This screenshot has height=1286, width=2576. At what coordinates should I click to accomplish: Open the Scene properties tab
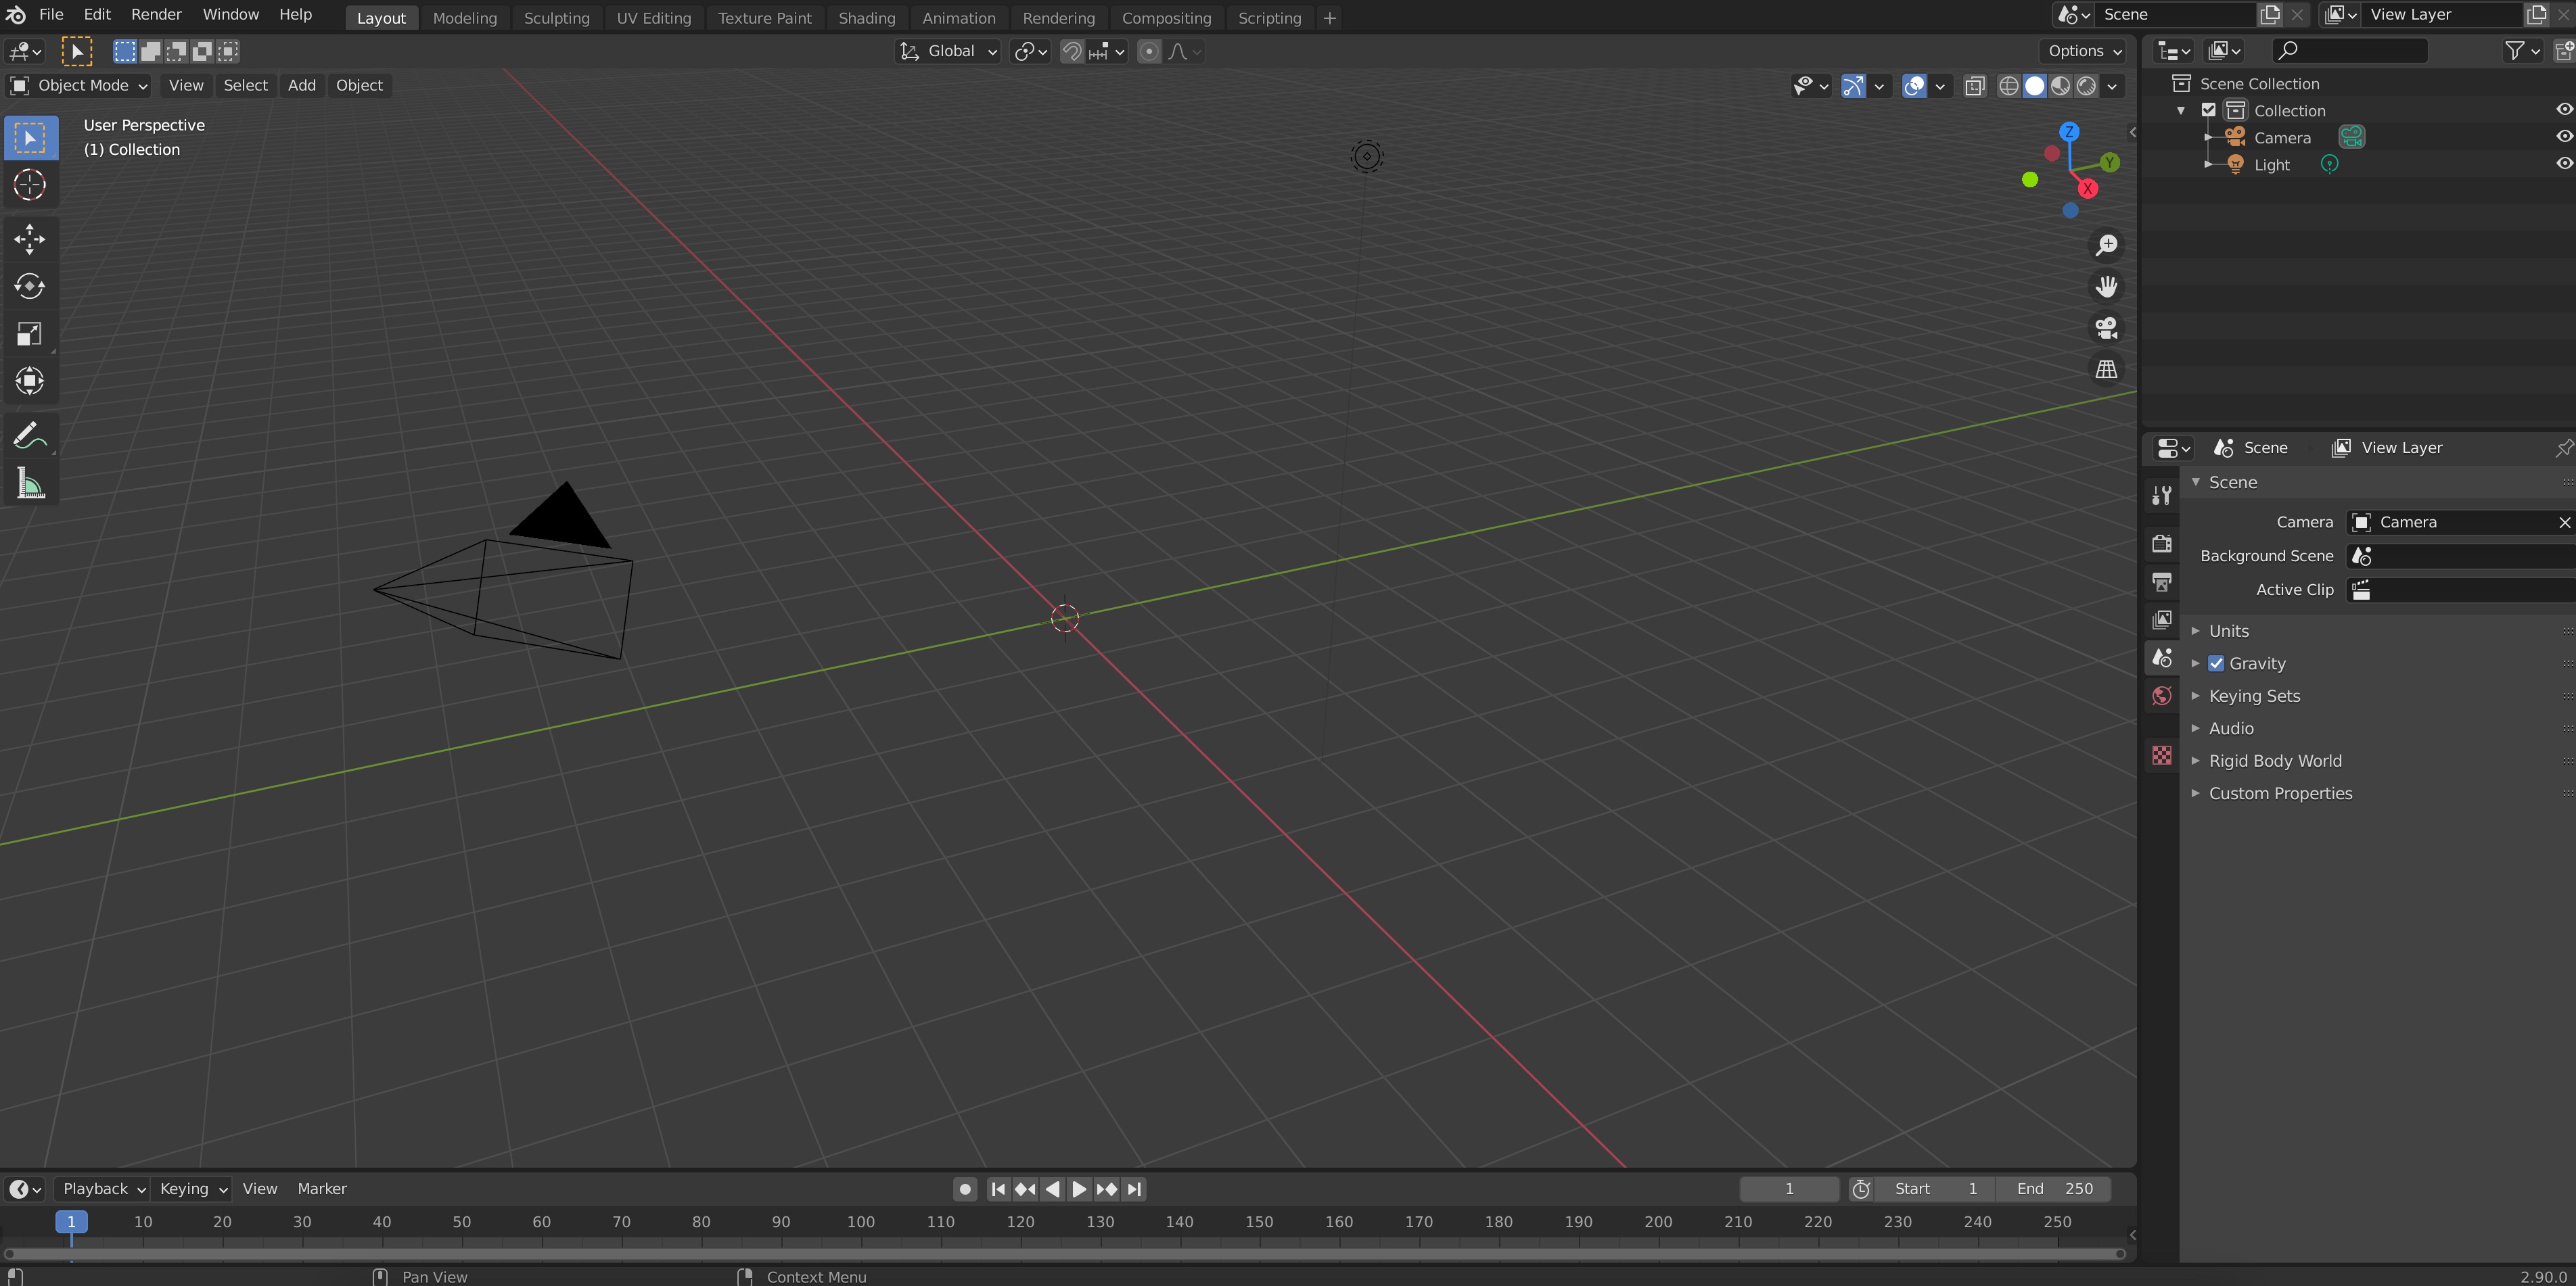[x=2161, y=657]
